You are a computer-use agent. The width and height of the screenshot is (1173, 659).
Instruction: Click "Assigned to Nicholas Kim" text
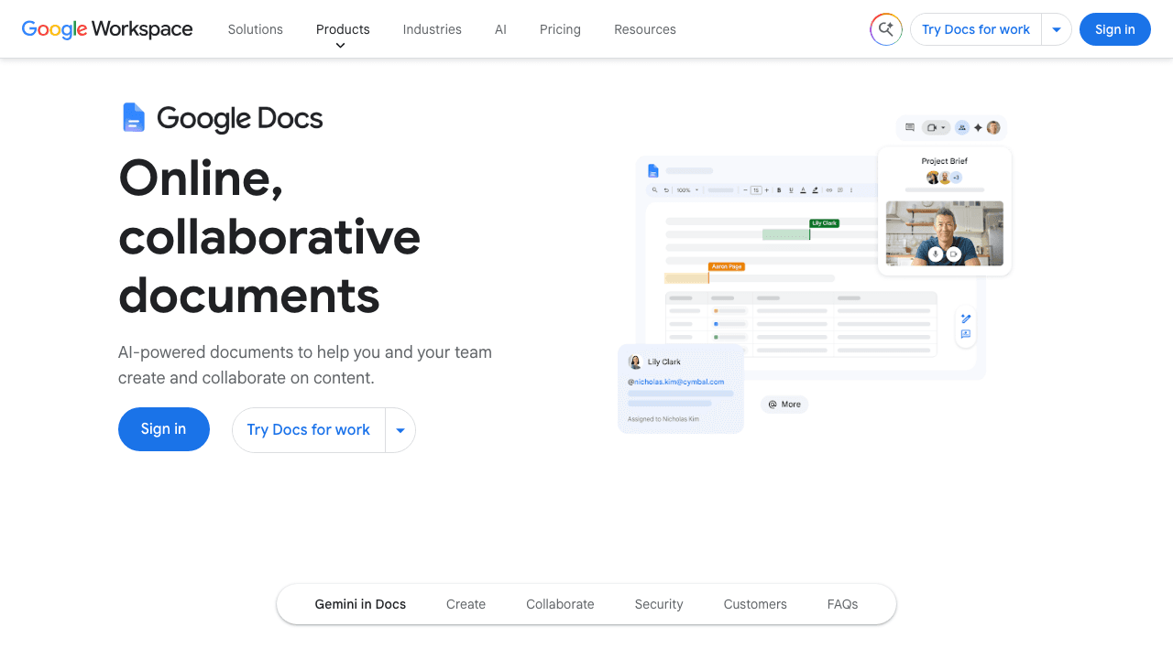tap(663, 419)
